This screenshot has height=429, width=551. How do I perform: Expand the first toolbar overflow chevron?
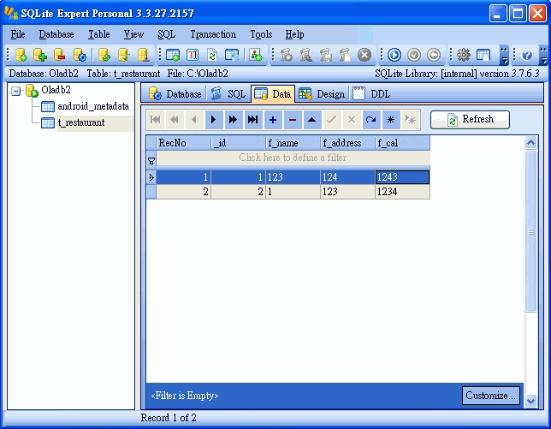pyautogui.click(x=504, y=55)
